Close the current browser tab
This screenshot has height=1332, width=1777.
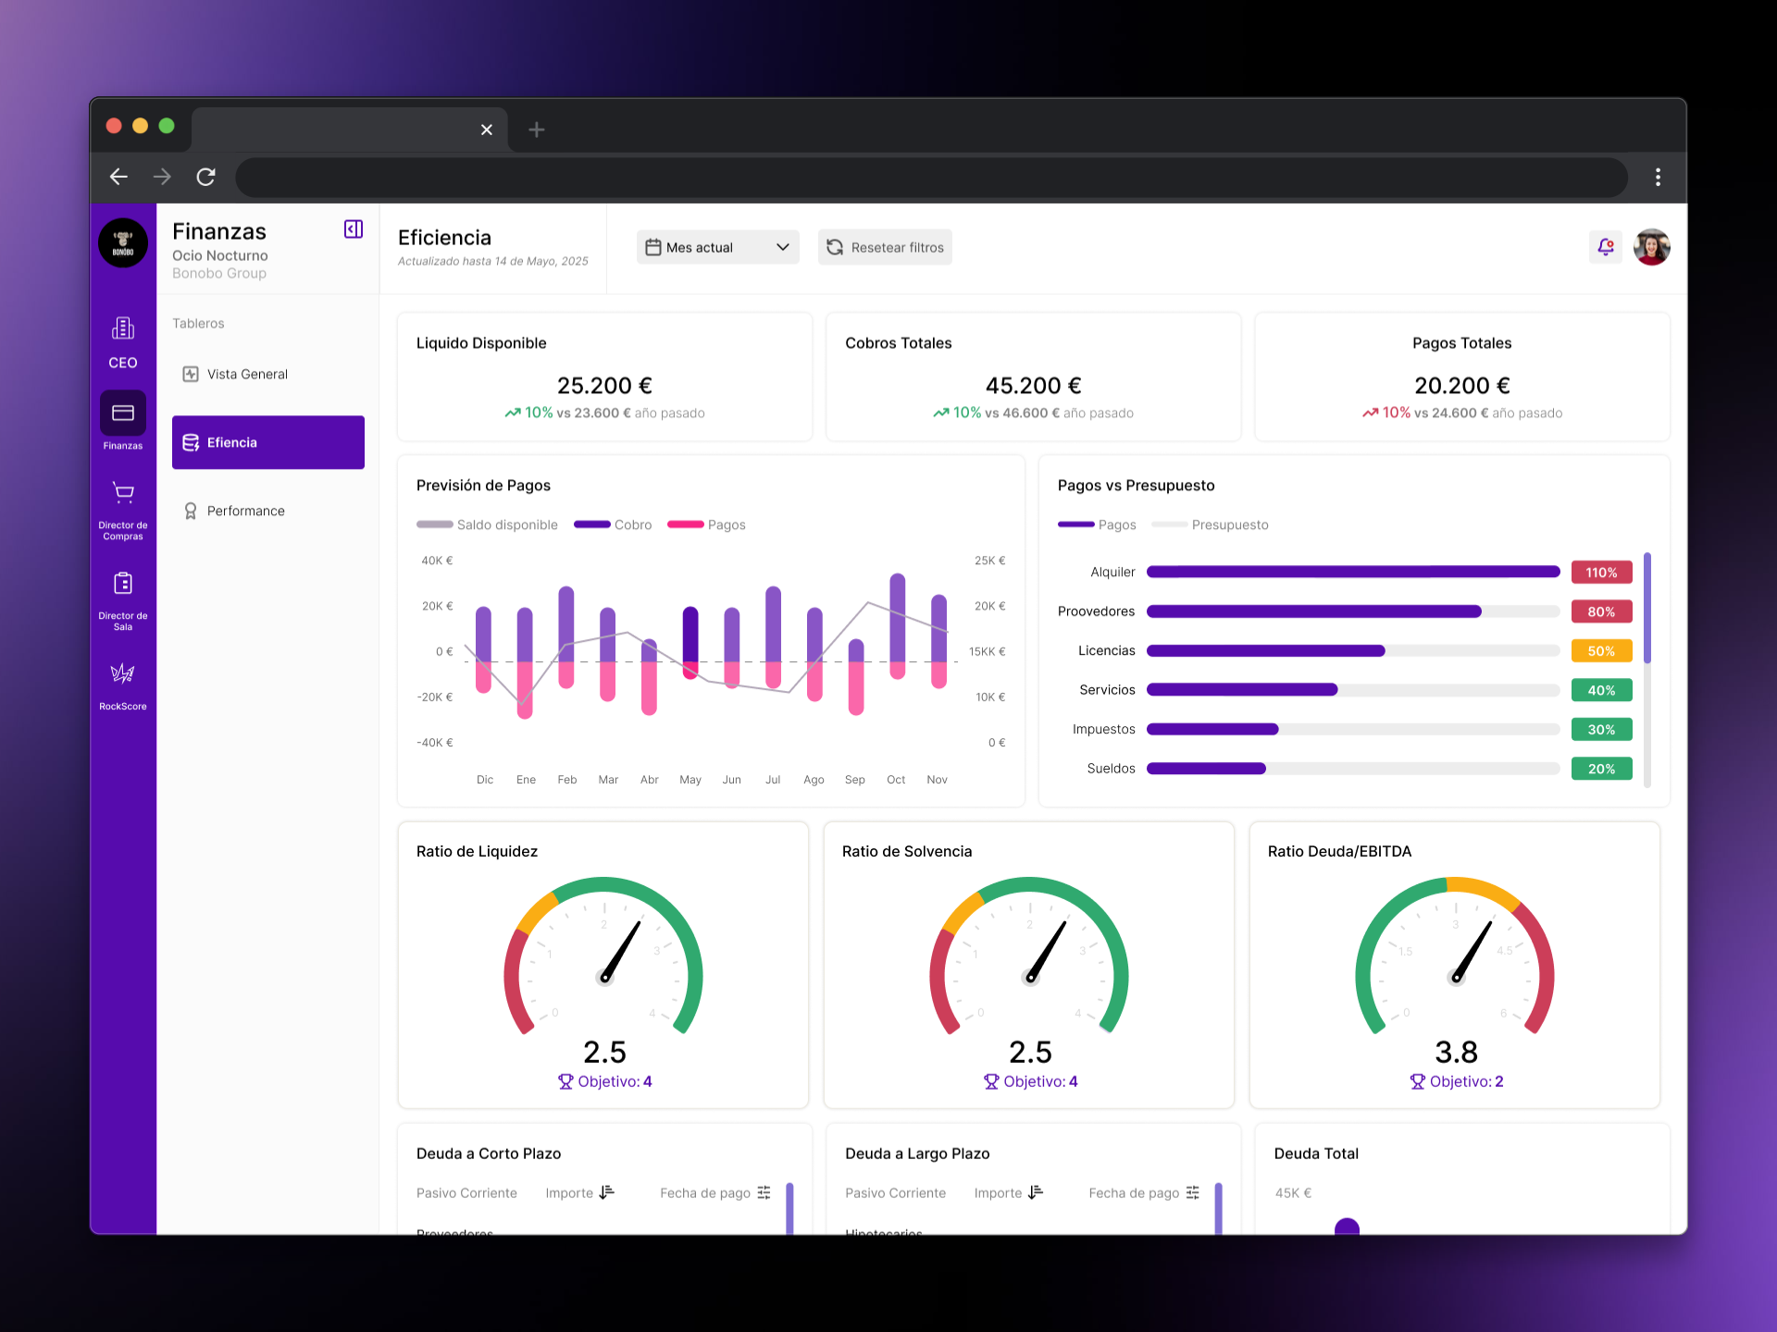click(487, 129)
